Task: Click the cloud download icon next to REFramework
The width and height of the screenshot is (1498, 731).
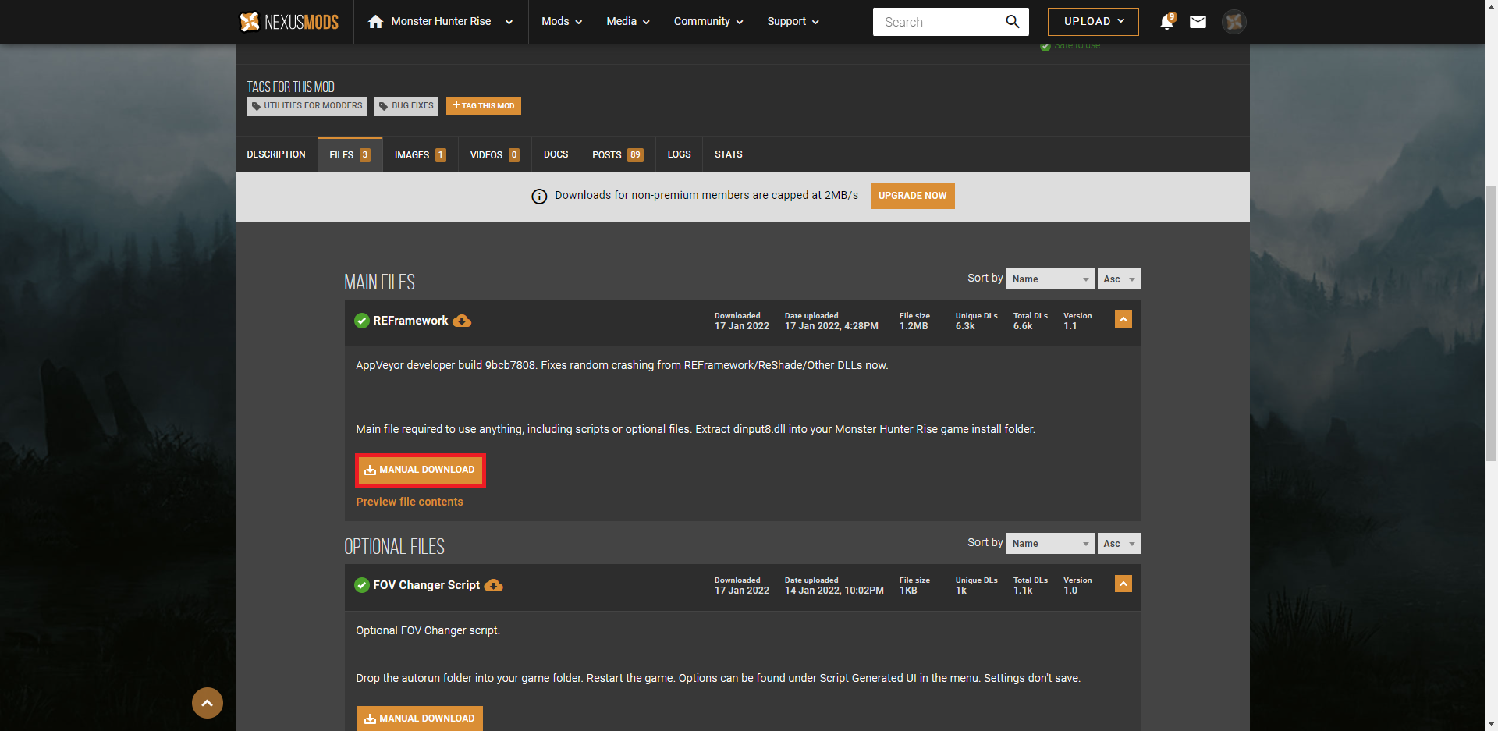Action: [462, 321]
